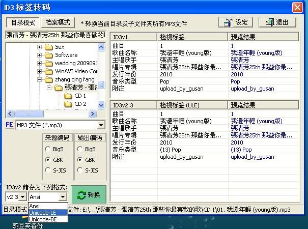
Task: Click the status bar file path text
Action: click(179, 210)
